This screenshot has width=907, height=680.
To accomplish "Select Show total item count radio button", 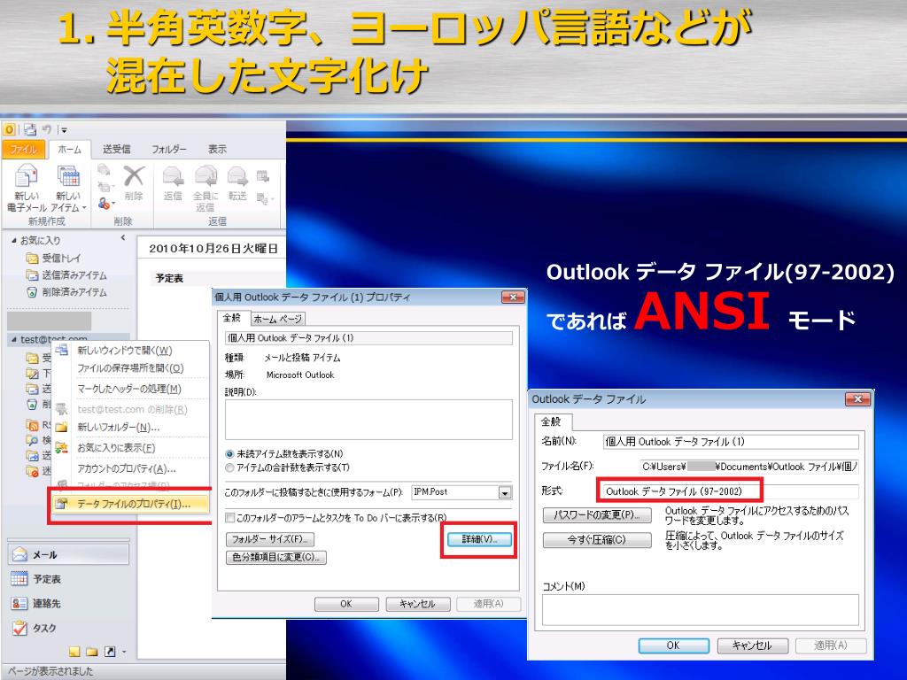I will tap(229, 467).
